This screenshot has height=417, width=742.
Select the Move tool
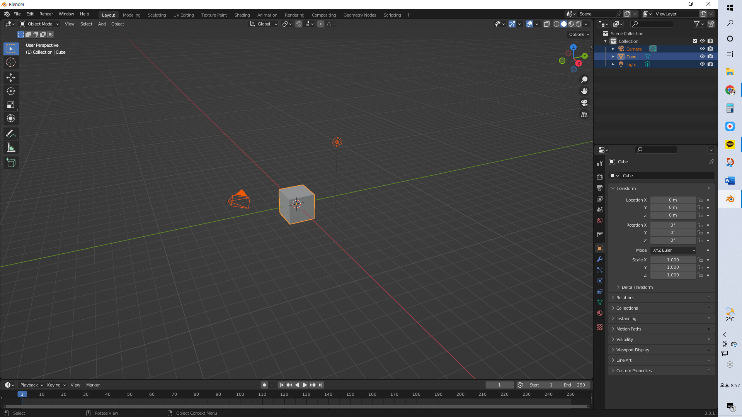coord(11,78)
